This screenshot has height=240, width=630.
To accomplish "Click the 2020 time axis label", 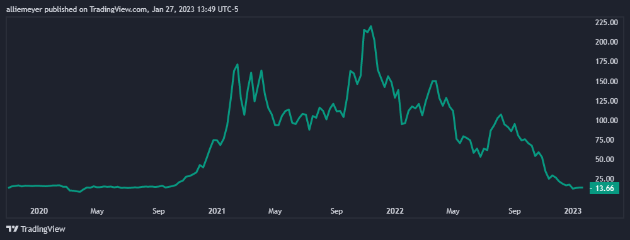I will (39, 210).
